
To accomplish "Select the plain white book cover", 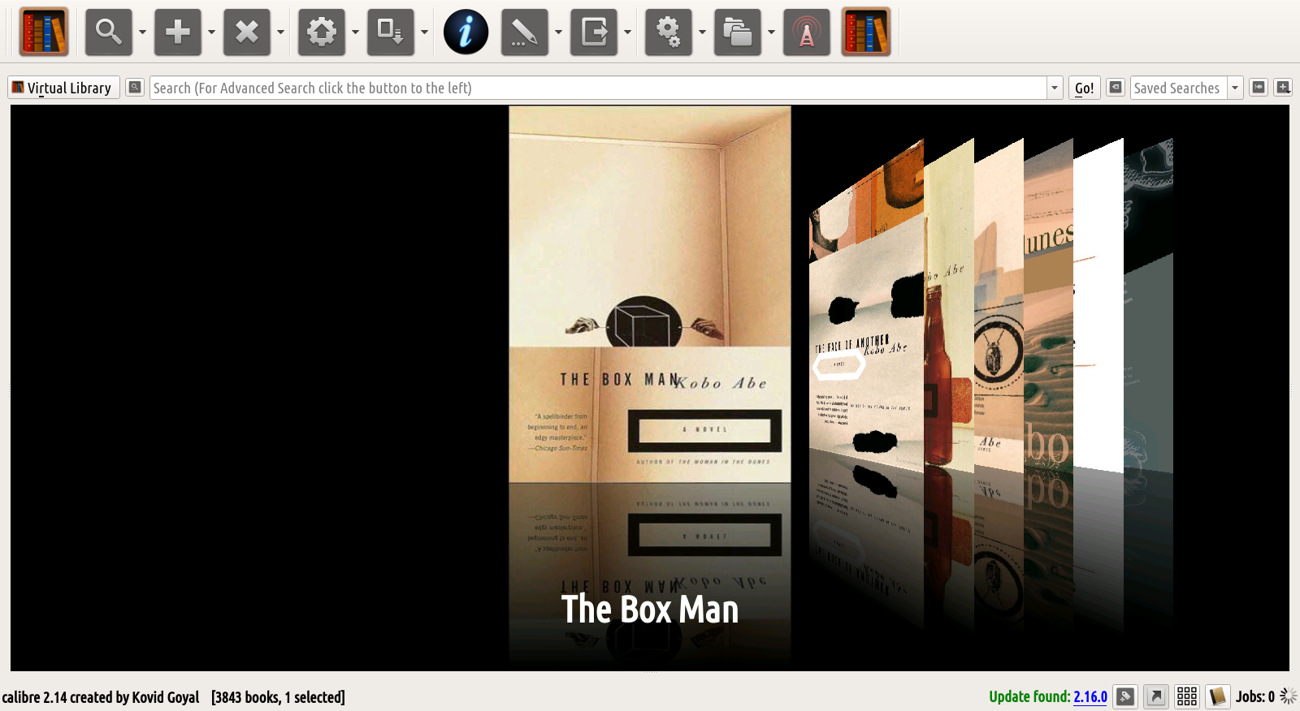I will tap(1098, 305).
